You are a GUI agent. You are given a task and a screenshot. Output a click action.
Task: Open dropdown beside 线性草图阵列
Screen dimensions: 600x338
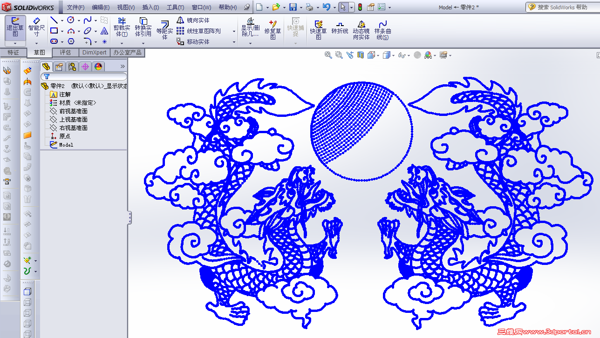click(x=234, y=31)
